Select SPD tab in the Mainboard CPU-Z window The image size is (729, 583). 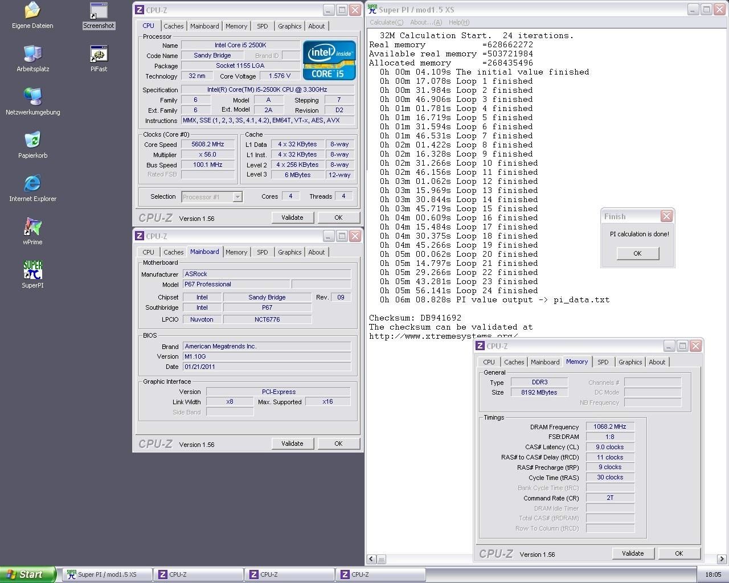click(262, 252)
